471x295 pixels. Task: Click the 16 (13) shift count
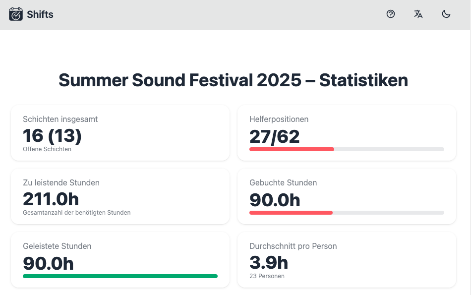(52, 135)
